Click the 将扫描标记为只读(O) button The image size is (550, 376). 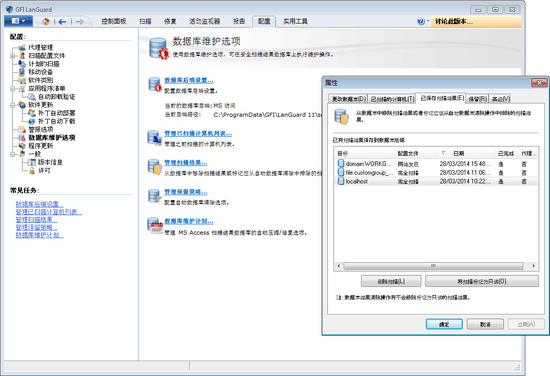(482, 281)
